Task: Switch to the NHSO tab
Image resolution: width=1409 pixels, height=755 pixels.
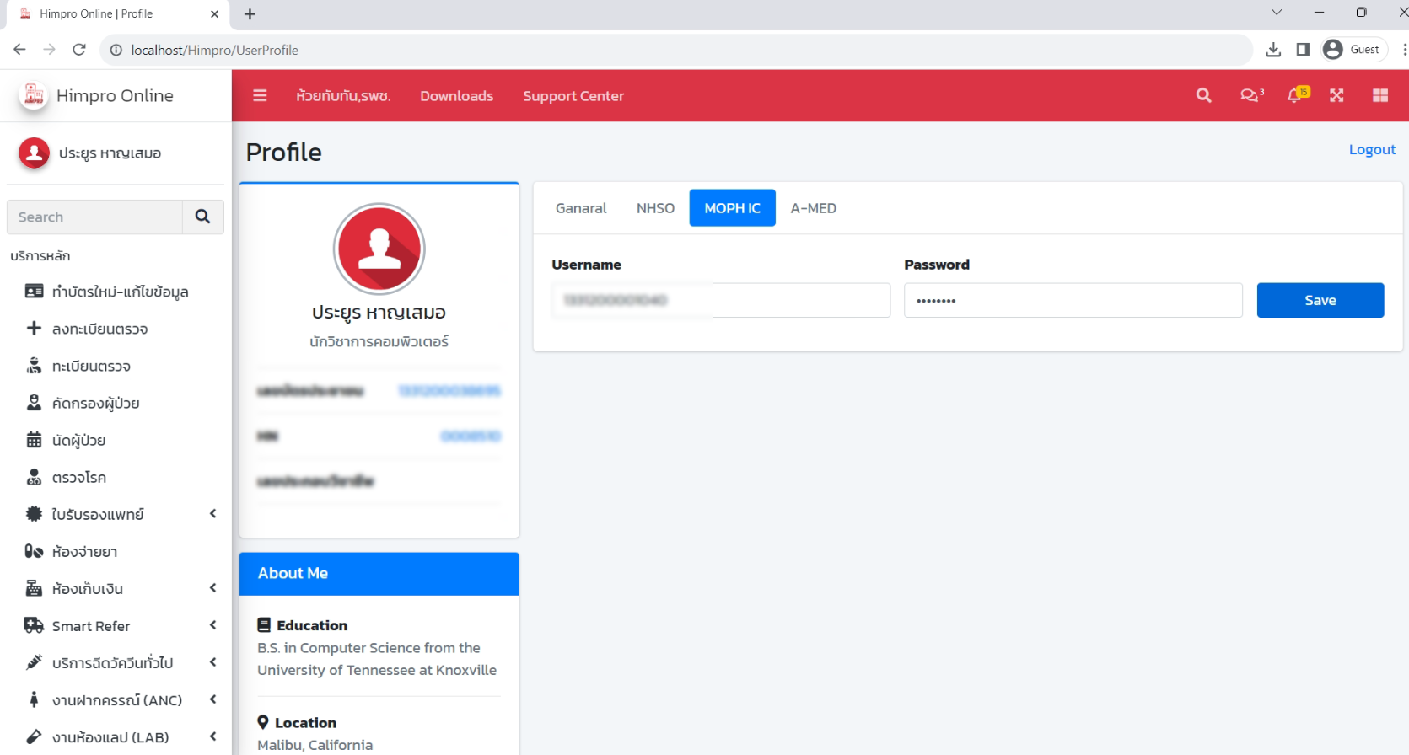Action: (655, 208)
